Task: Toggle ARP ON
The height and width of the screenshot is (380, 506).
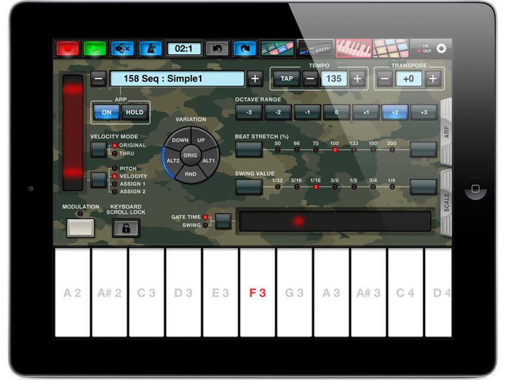Action: pyautogui.click(x=107, y=112)
